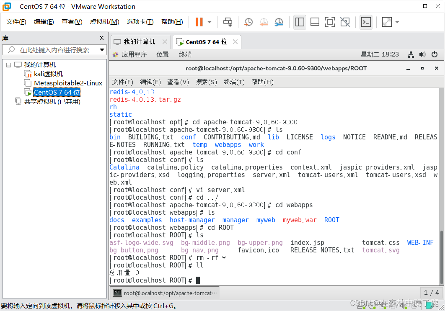Open the snapshot manager icon
Screen dimensions: 445x311
(x=279, y=22)
